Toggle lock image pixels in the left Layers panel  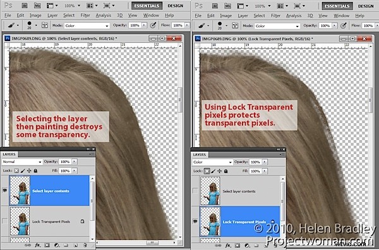pos(23,171)
